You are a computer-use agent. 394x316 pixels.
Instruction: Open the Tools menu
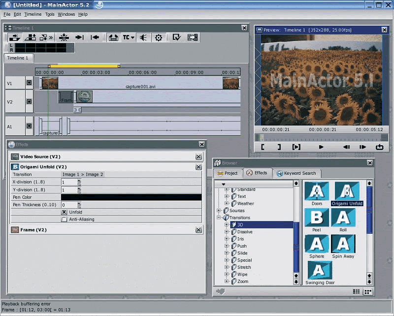pyautogui.click(x=50, y=14)
